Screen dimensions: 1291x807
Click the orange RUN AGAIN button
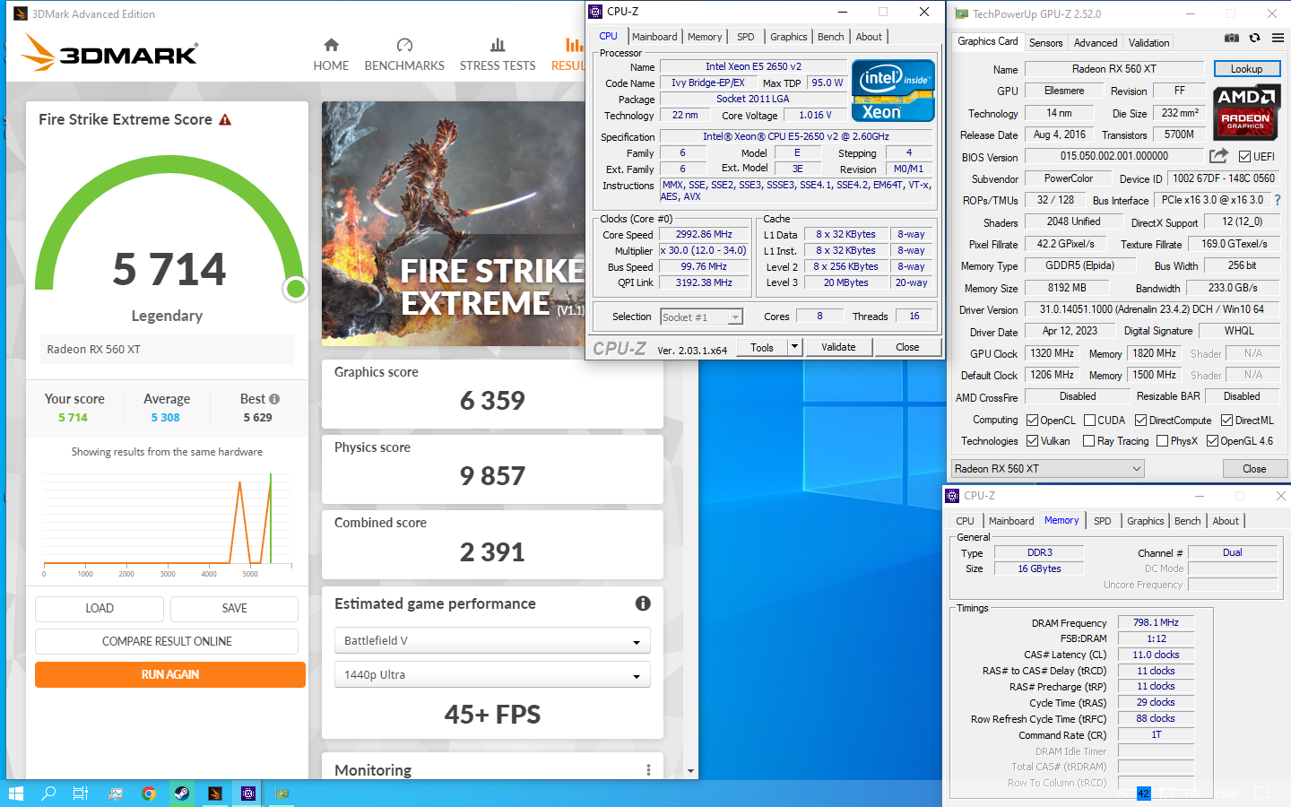(x=170, y=674)
